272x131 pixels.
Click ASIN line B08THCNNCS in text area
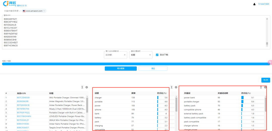coord(11,46)
